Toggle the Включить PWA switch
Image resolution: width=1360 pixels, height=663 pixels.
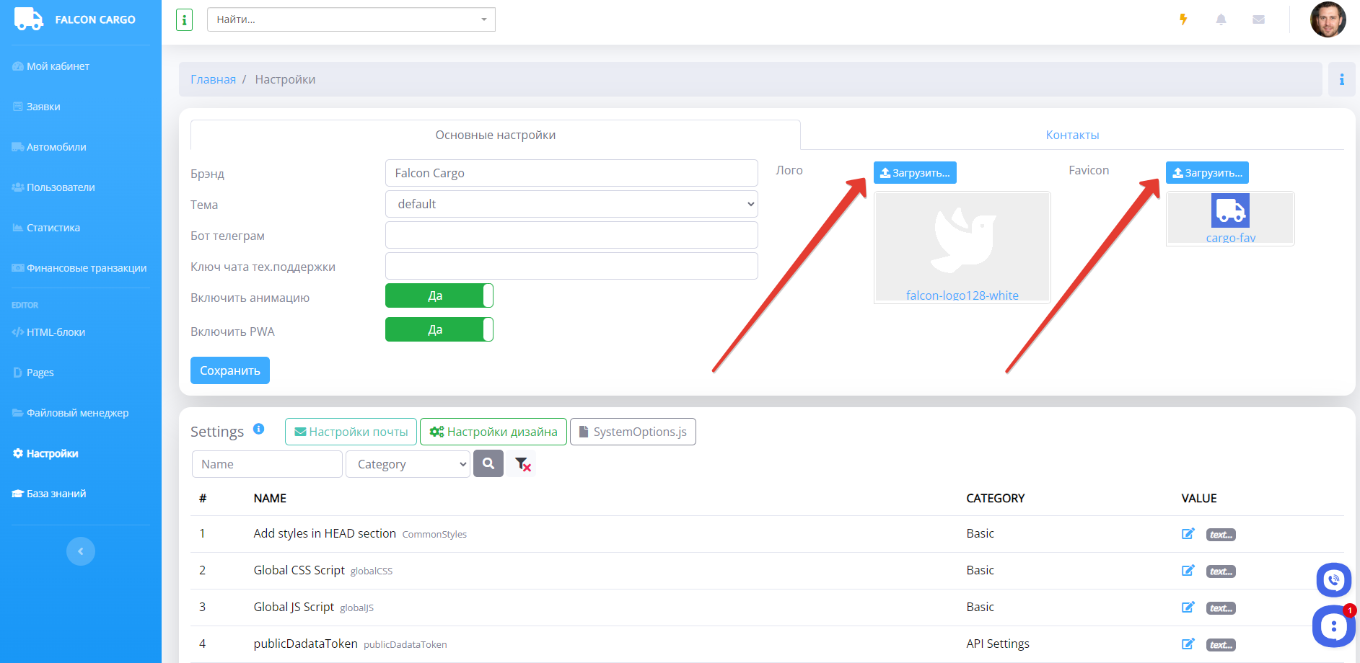tap(439, 329)
